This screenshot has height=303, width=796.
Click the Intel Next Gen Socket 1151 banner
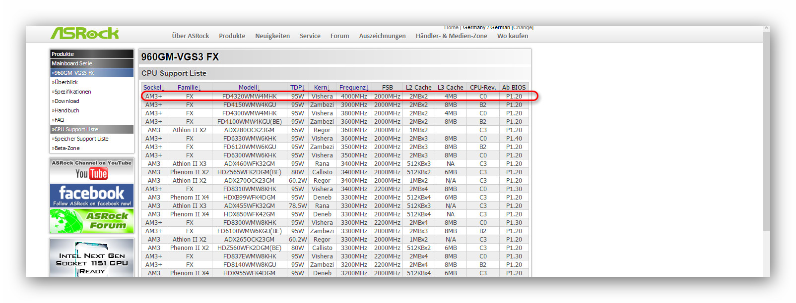click(x=92, y=258)
